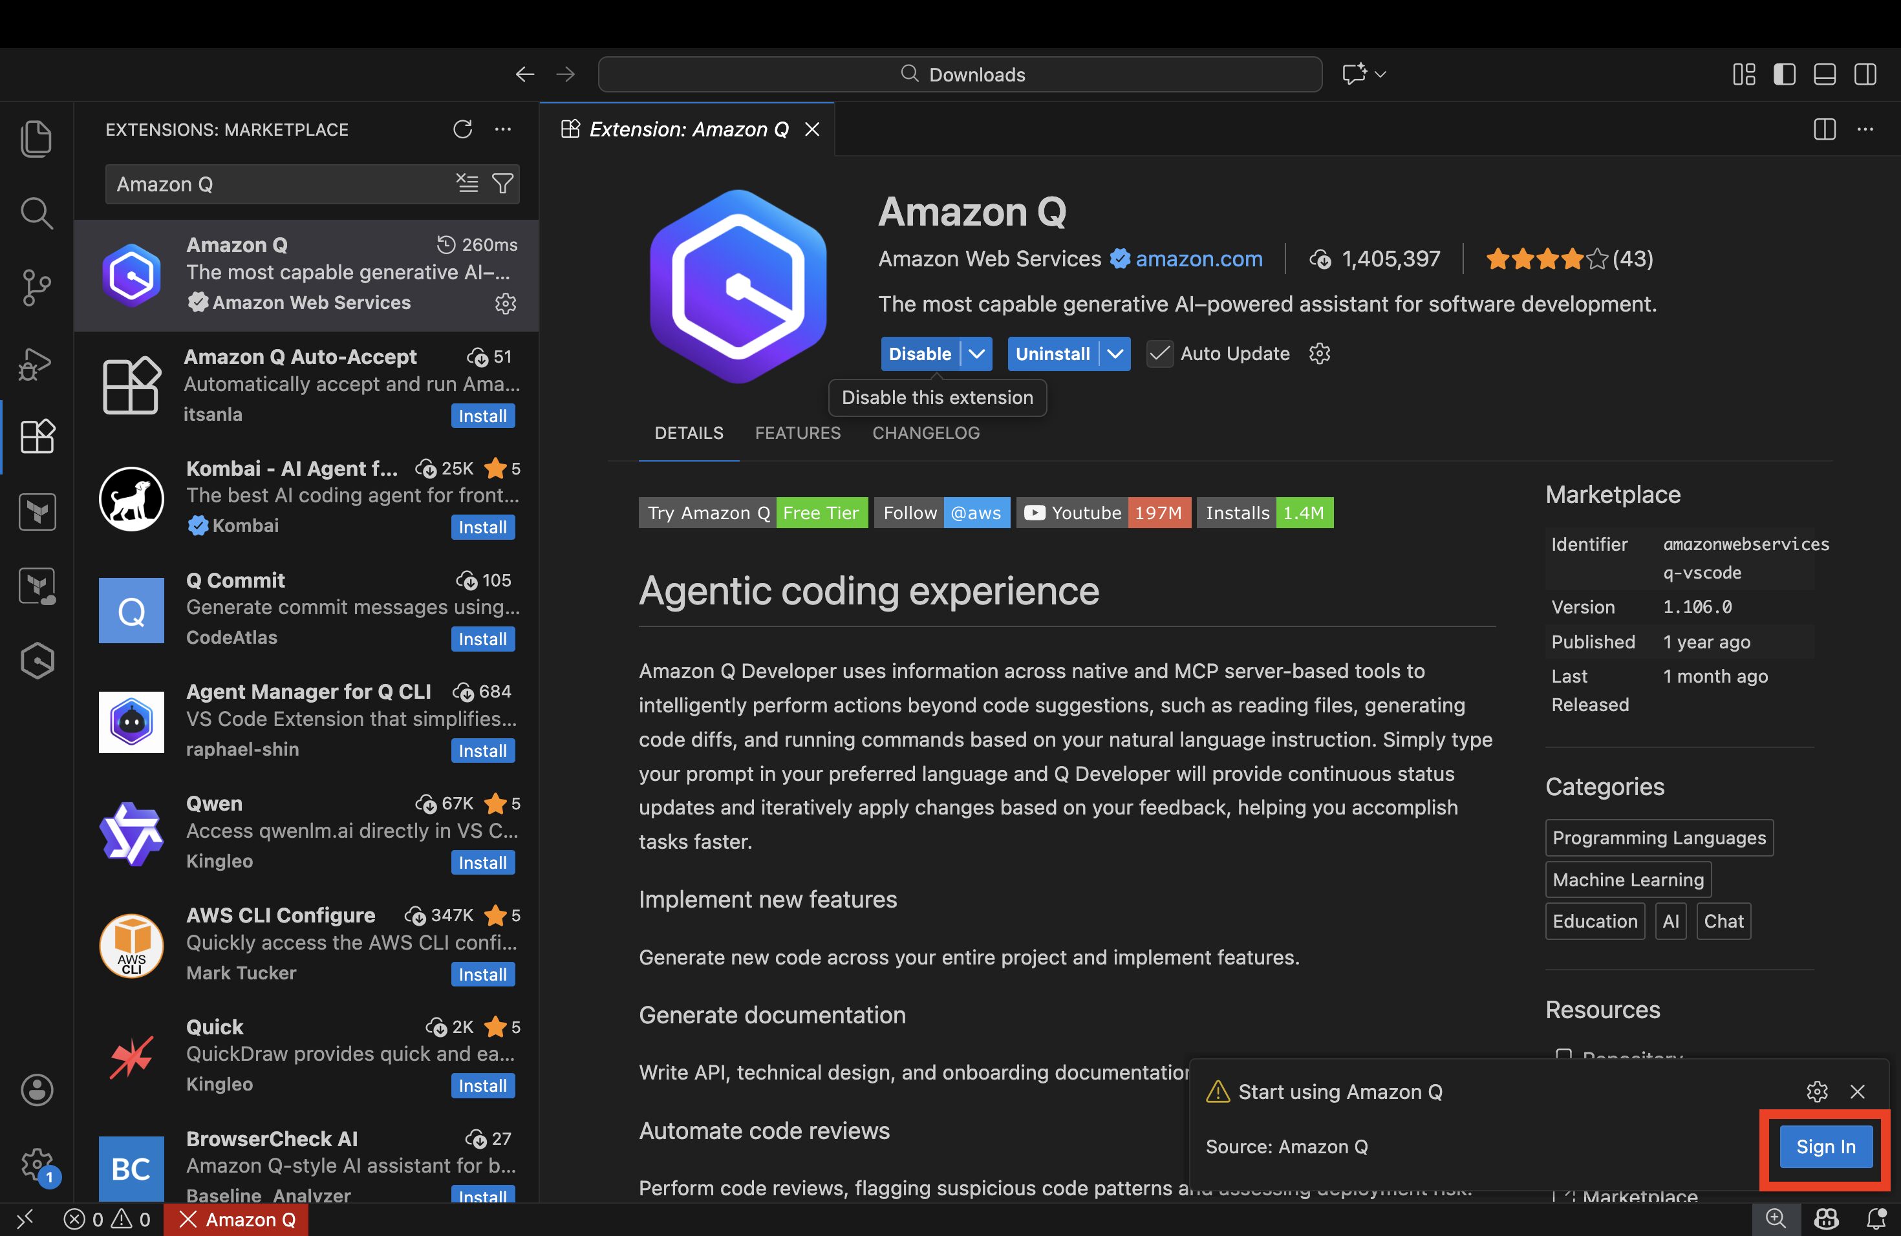Refresh the extensions marketplace list
The height and width of the screenshot is (1236, 1901).
462,129
